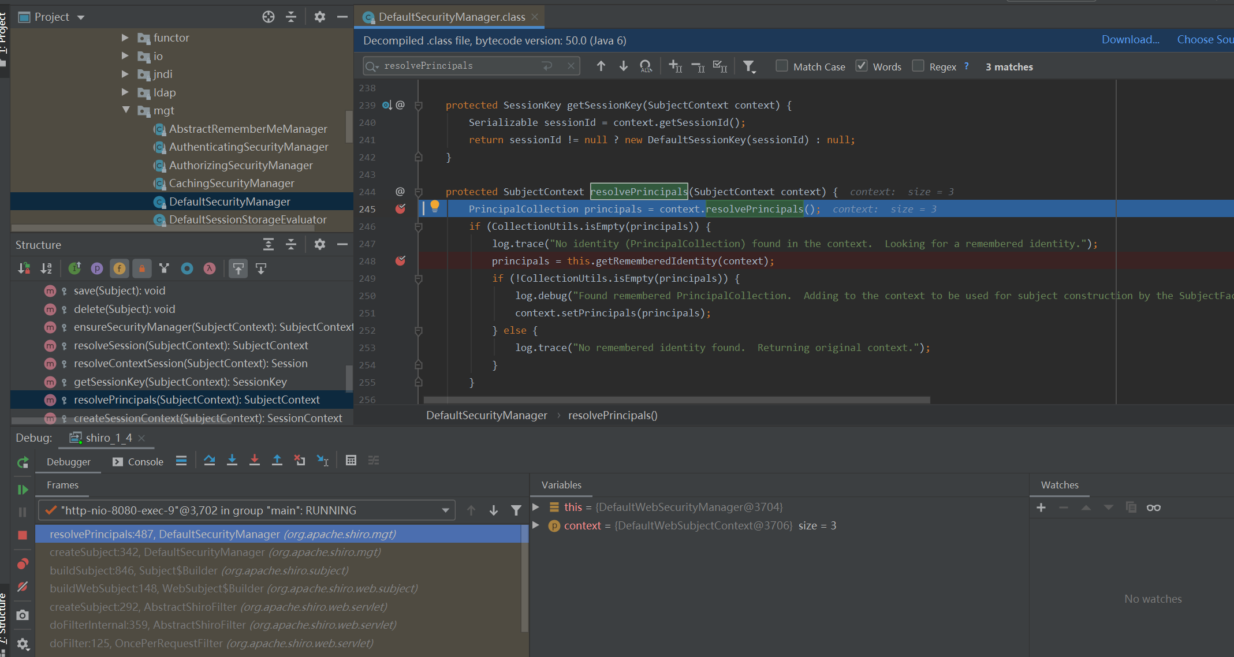Click the Download... link
This screenshot has width=1234, height=657.
point(1130,39)
